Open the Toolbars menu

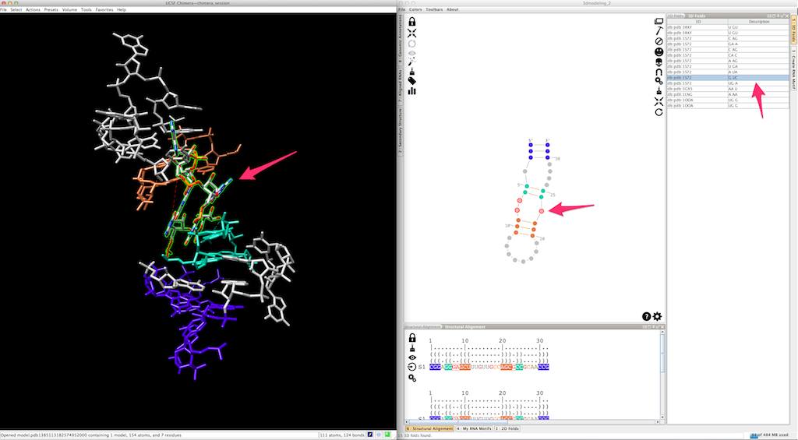pyautogui.click(x=434, y=9)
